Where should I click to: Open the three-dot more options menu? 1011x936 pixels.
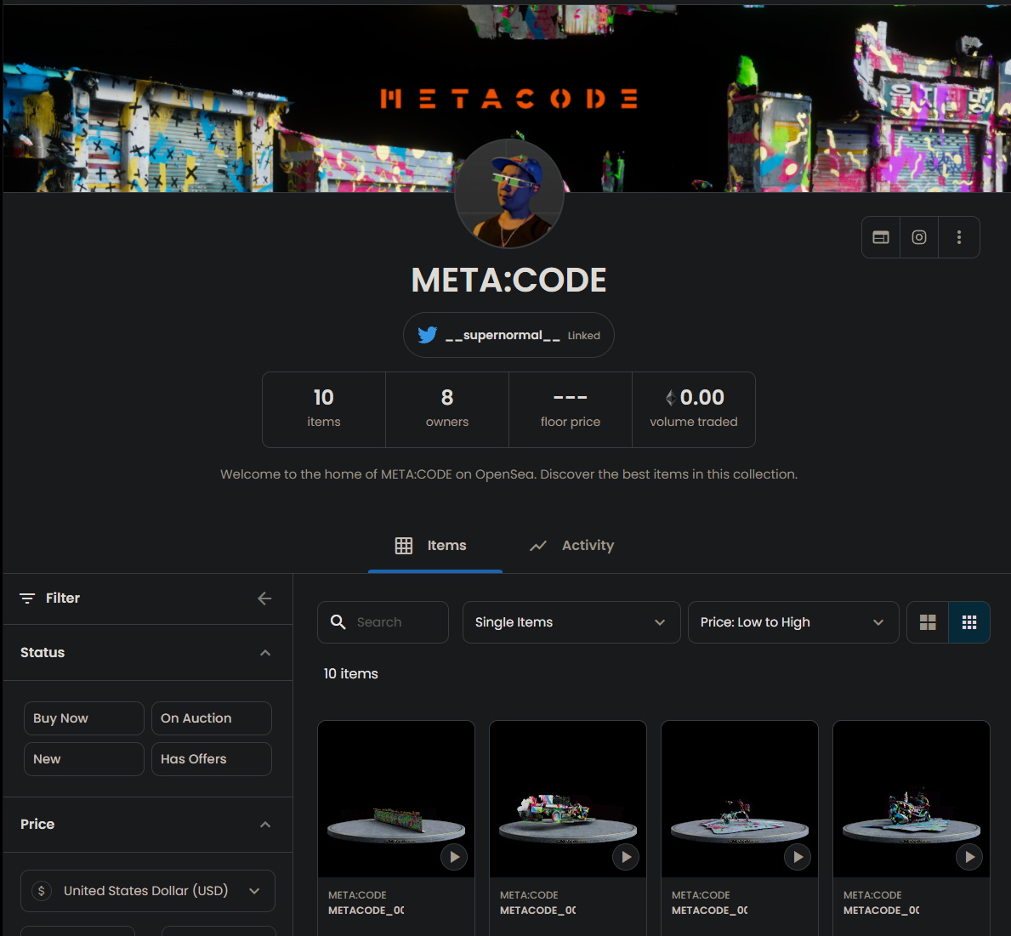tap(959, 237)
